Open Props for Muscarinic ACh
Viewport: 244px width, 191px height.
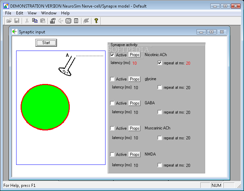(x=134, y=128)
